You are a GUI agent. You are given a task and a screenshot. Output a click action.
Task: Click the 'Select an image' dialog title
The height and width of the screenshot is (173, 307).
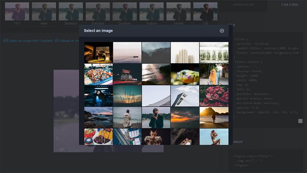point(98,30)
